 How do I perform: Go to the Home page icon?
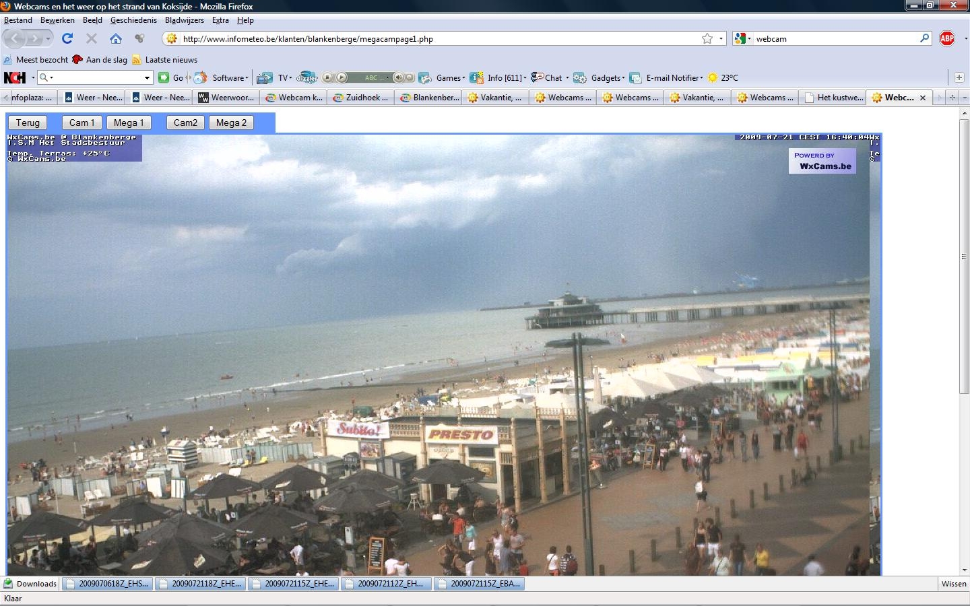[116, 38]
